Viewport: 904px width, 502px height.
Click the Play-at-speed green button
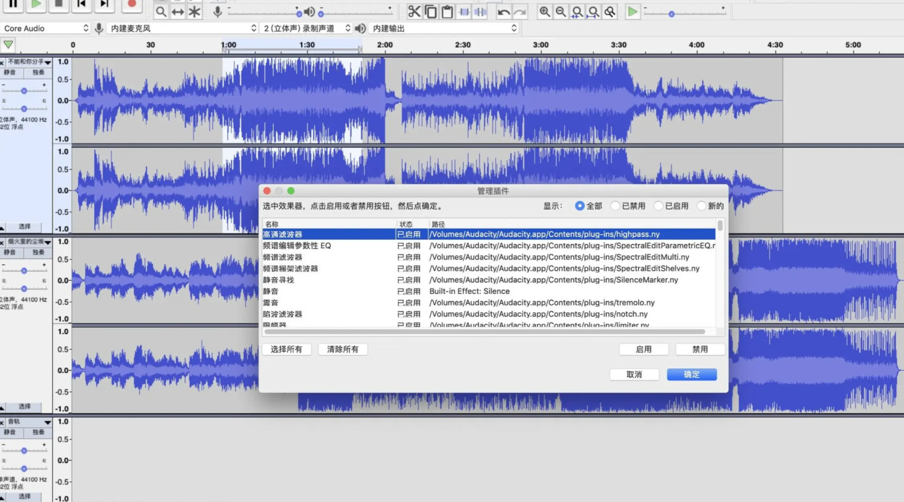[633, 11]
